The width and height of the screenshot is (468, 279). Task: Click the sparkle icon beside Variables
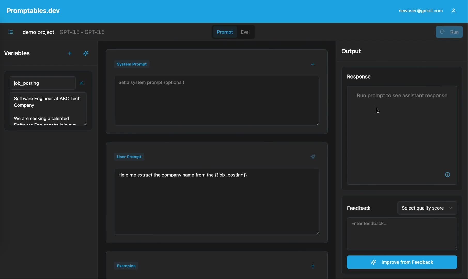click(86, 53)
